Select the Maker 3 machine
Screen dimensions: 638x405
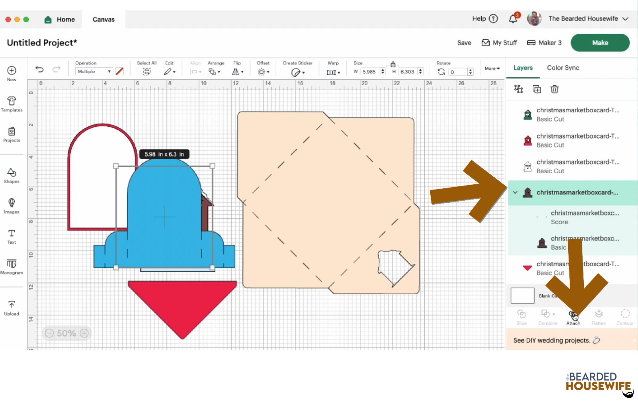pyautogui.click(x=544, y=43)
